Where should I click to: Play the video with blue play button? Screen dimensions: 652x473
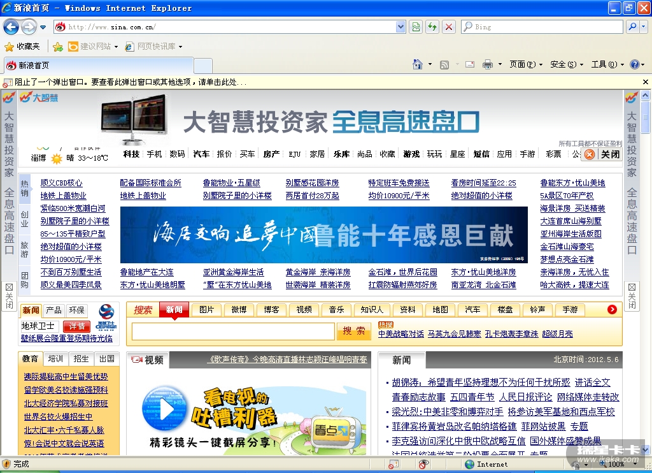click(x=165, y=409)
